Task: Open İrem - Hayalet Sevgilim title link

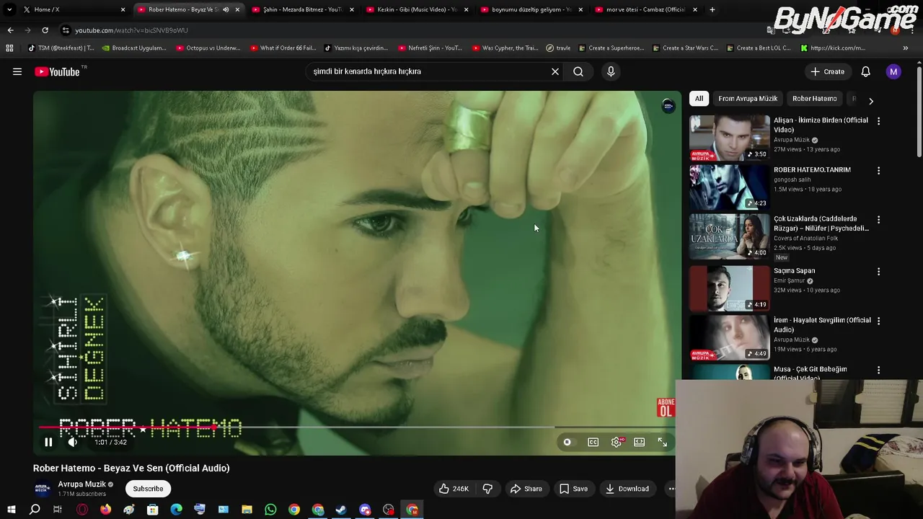Action: click(x=822, y=325)
